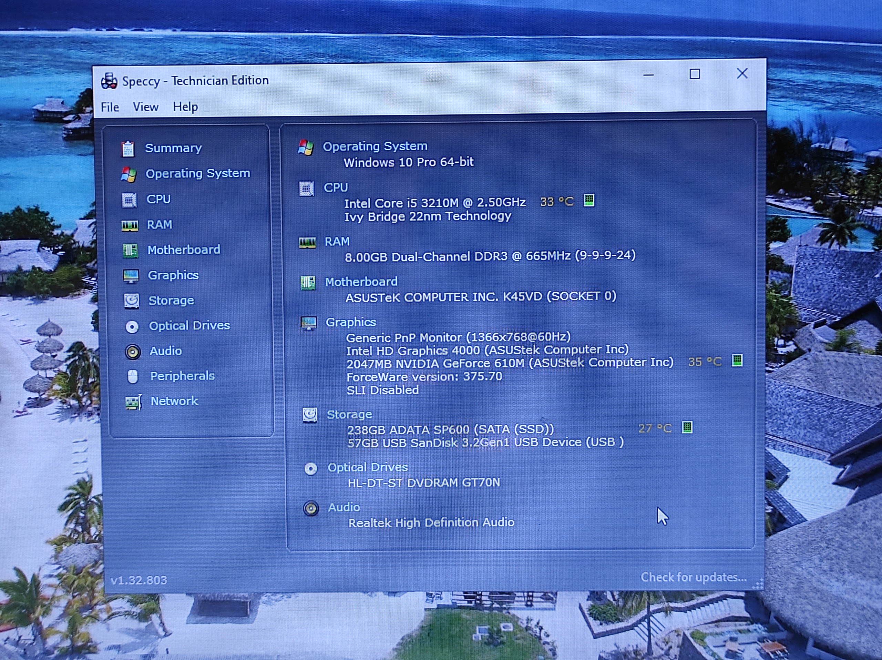Click the Storage hard drive sidebar icon
Screen dimensions: 882x660
pos(131,301)
